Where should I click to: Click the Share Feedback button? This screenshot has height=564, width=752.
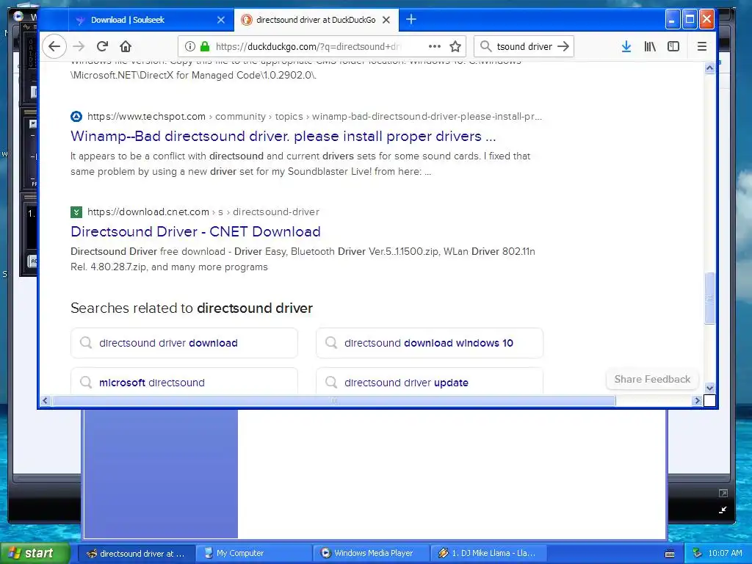tap(652, 380)
